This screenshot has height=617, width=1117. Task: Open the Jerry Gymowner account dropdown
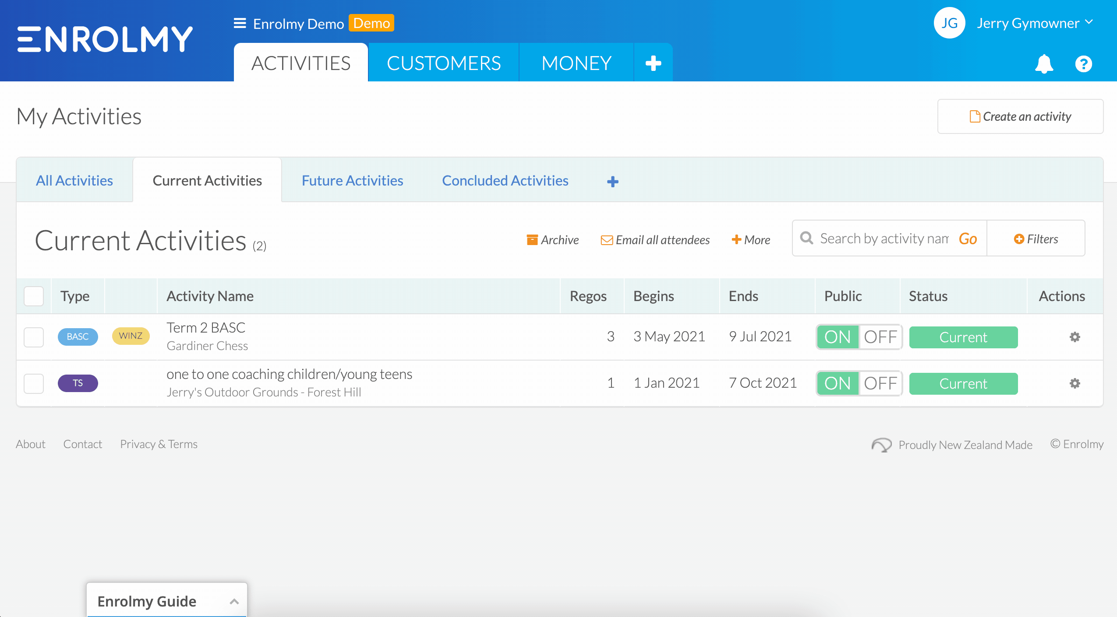[x=1035, y=23]
